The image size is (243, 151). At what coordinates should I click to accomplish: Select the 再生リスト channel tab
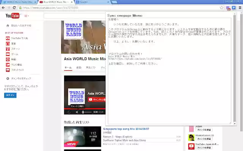[x=91, y=68]
